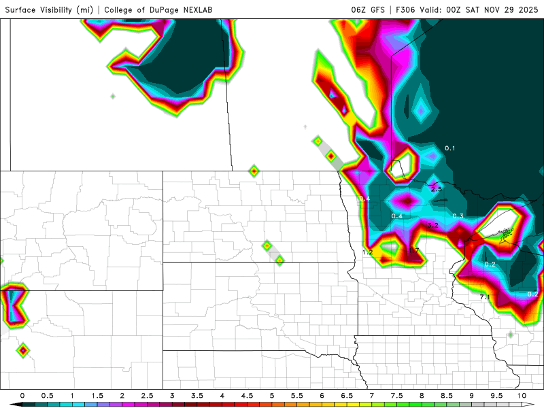Image resolution: width=544 pixels, height=408 pixels.
Task: Click the 1.2 visibility value on map
Action: point(367,252)
